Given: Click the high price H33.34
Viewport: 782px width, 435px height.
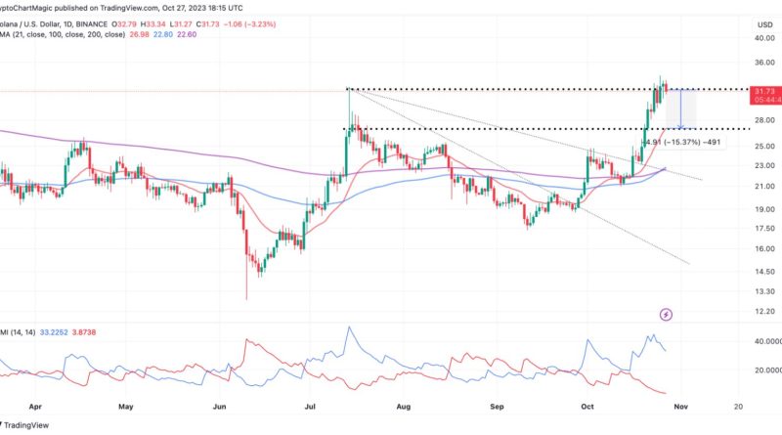Looking at the screenshot, I should (x=153, y=23).
